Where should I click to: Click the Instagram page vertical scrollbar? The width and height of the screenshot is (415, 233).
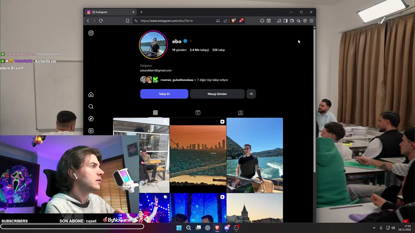(314, 100)
